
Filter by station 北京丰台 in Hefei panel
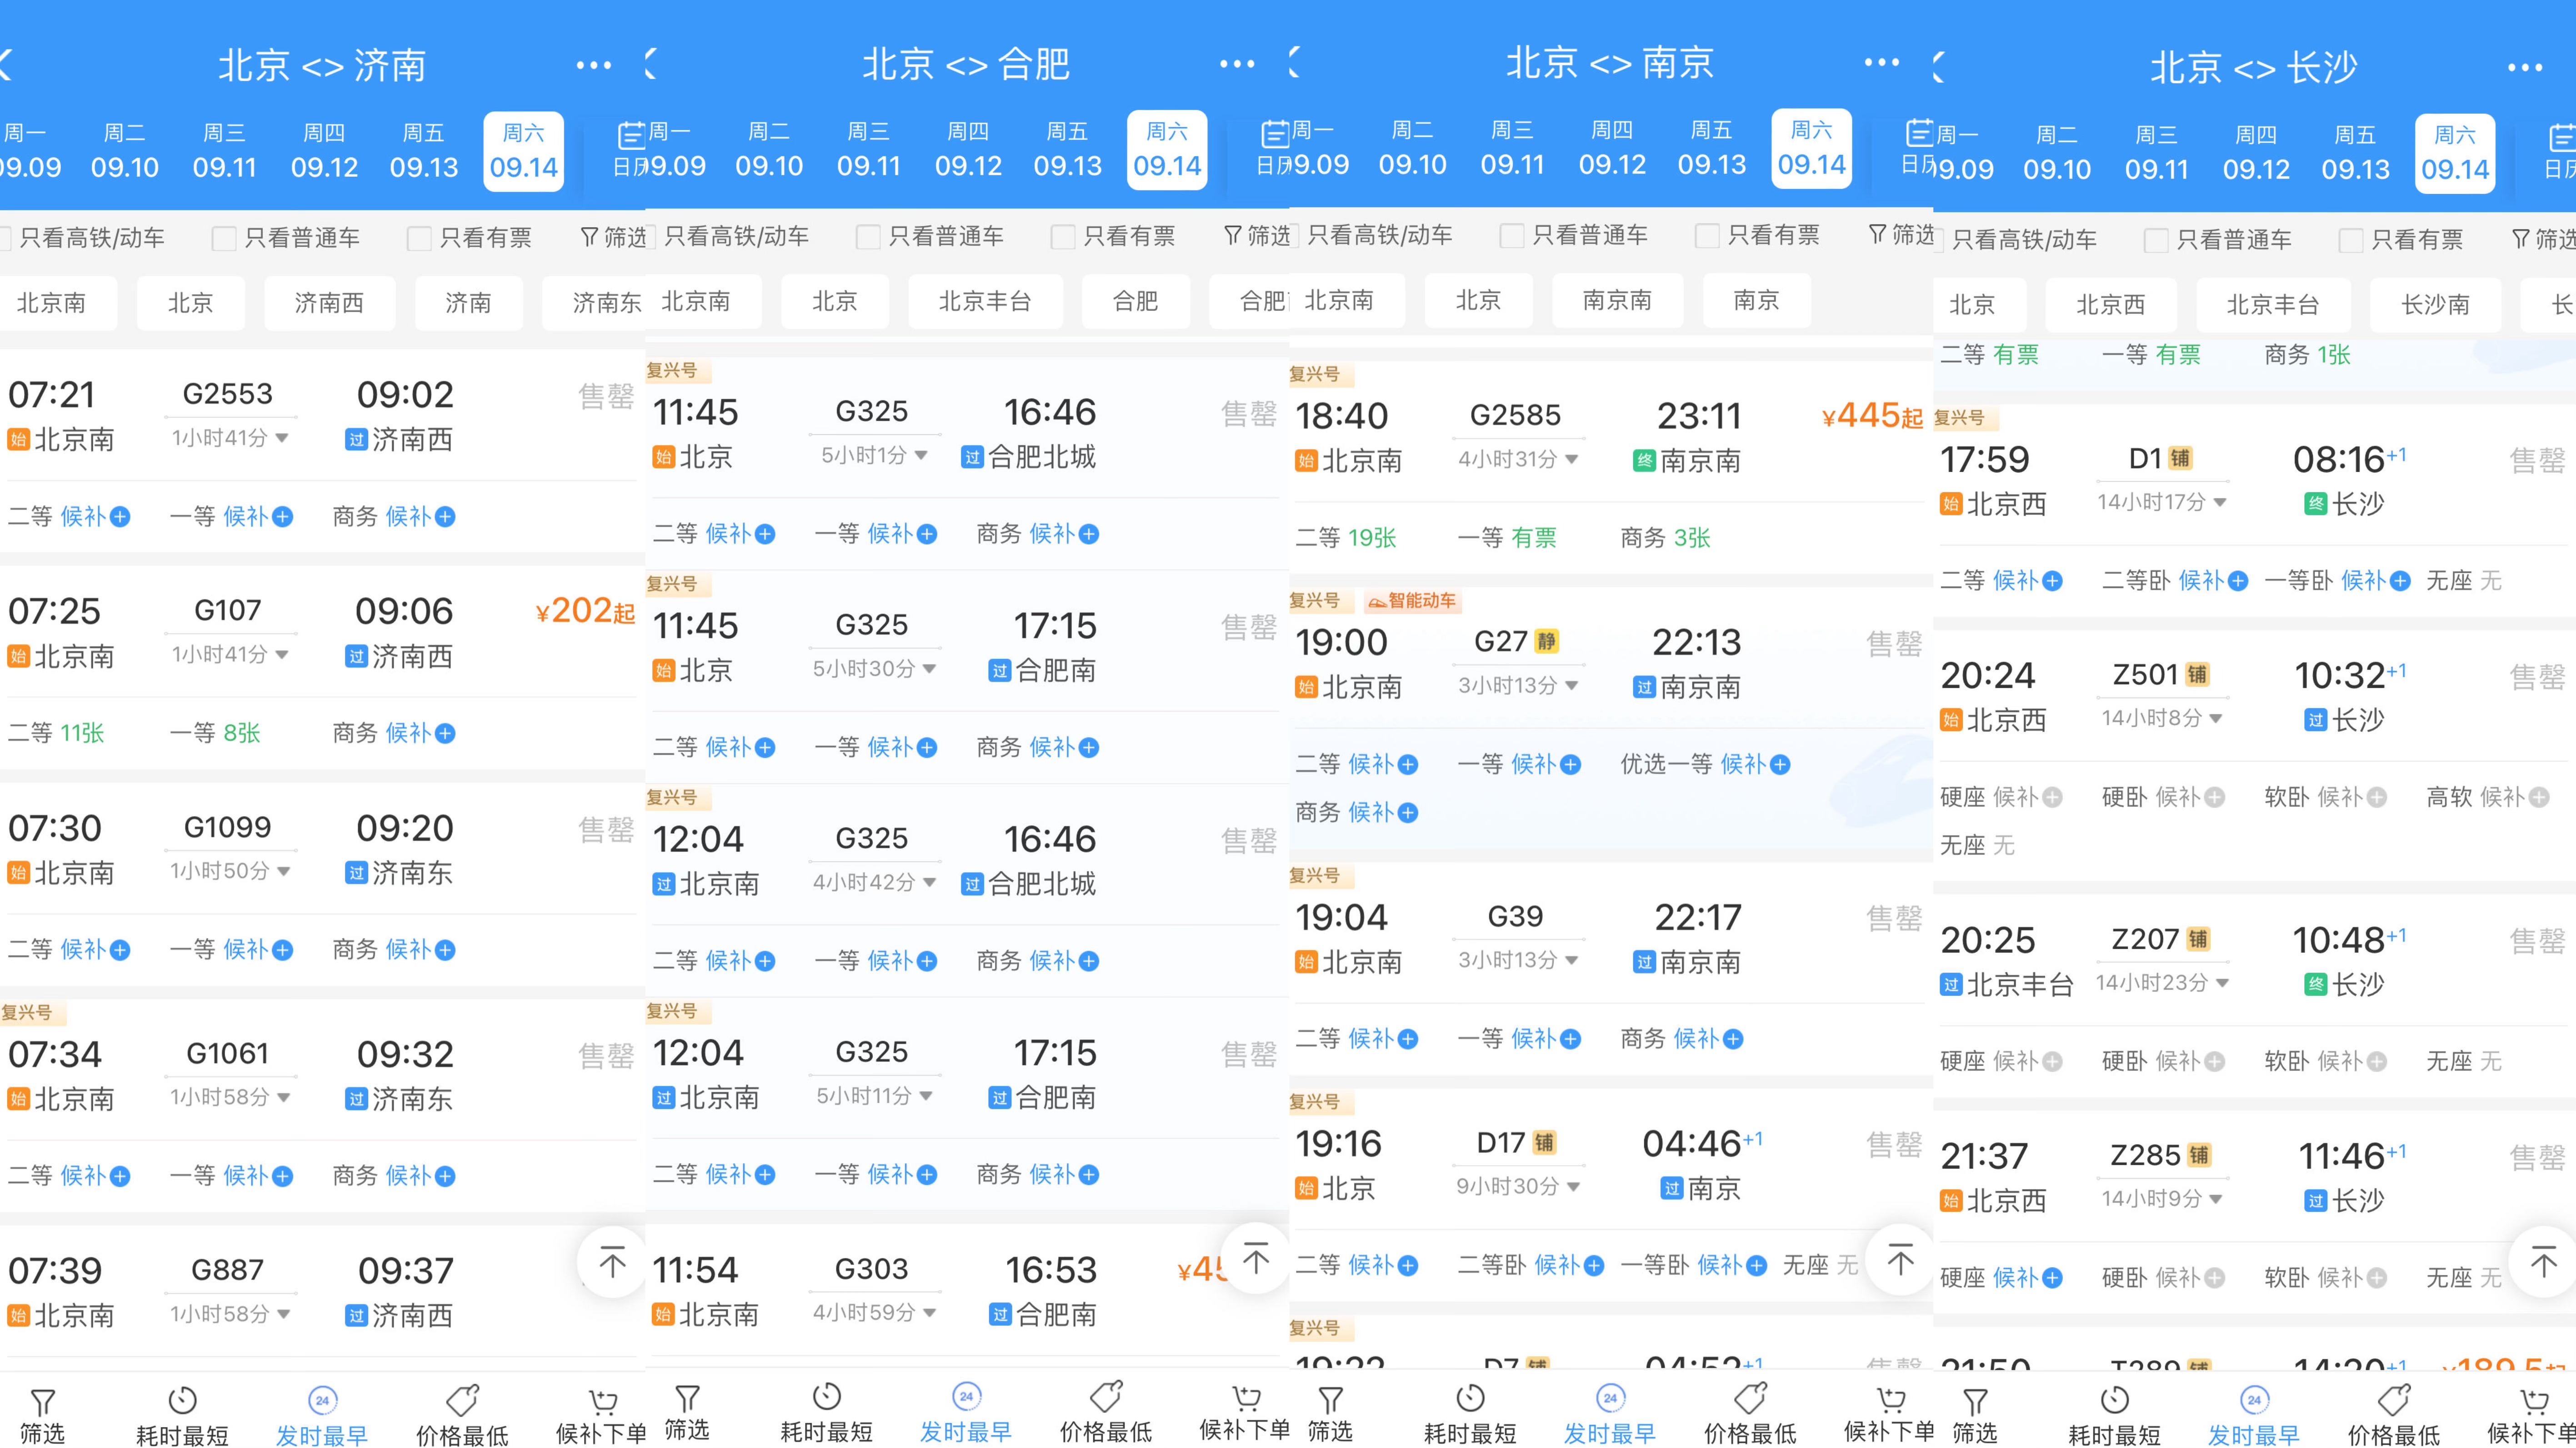coord(984,301)
